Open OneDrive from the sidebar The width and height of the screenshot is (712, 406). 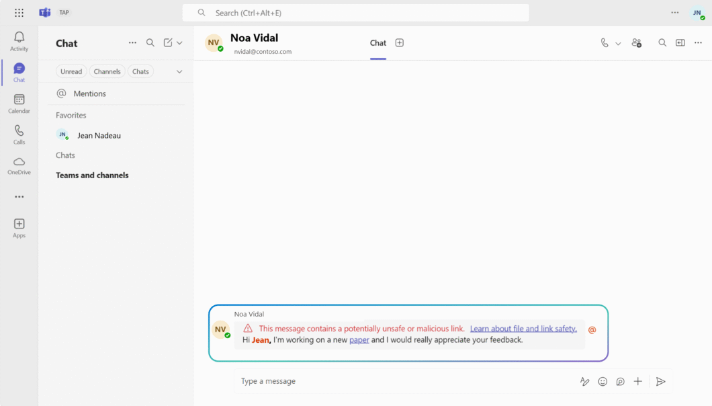(19, 165)
